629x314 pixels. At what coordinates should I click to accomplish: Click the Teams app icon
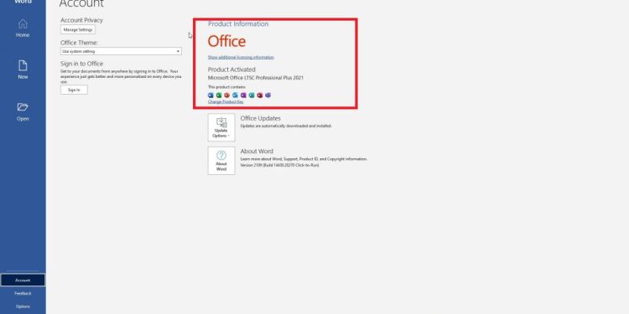268,95
